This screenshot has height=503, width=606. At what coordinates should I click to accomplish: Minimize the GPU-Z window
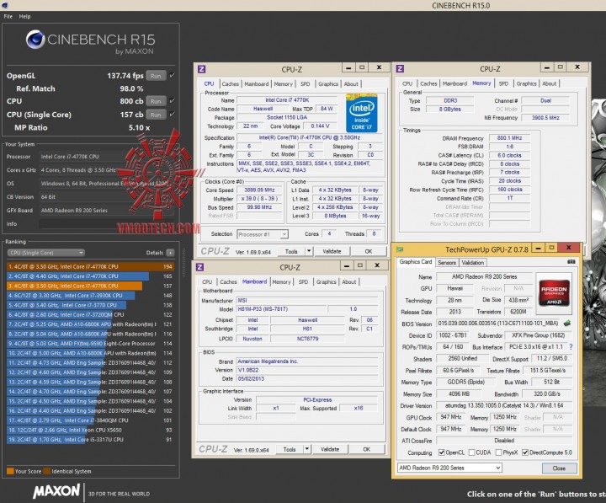(538, 248)
